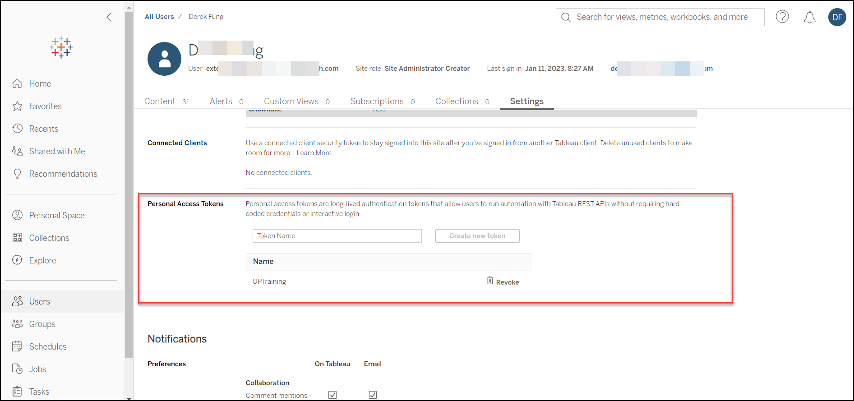Open the help question mark menu
The image size is (854, 401).
click(x=782, y=17)
